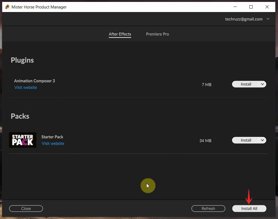Maximize the Mister Horse Product Manager window
This screenshot has width=278, height=219.
pyautogui.click(x=251, y=7)
